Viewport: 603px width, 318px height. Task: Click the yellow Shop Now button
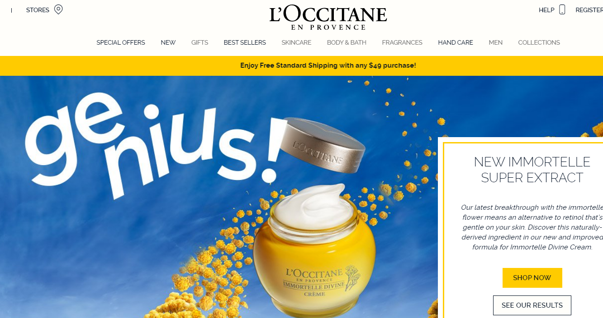532,278
